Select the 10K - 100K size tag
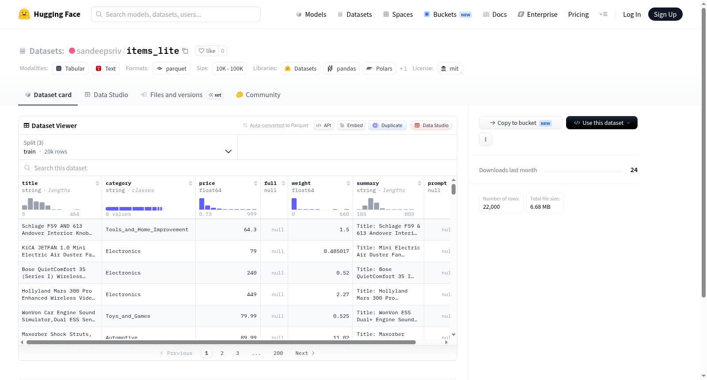Image resolution: width=707 pixels, height=380 pixels. pyautogui.click(x=229, y=68)
